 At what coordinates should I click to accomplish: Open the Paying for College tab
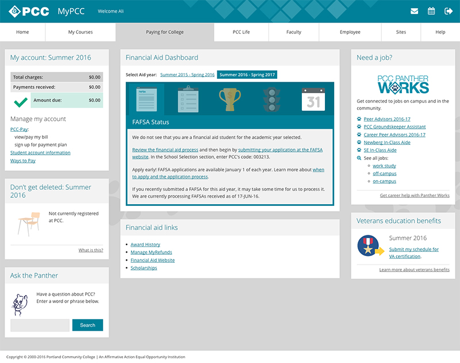click(164, 32)
